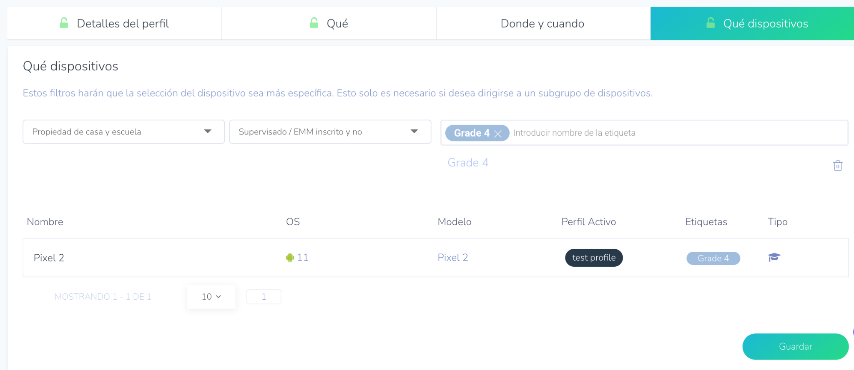Screen dimensions: 854x370
Task: Open Propiedad de casa y escuela dropdown
Action: [123, 132]
